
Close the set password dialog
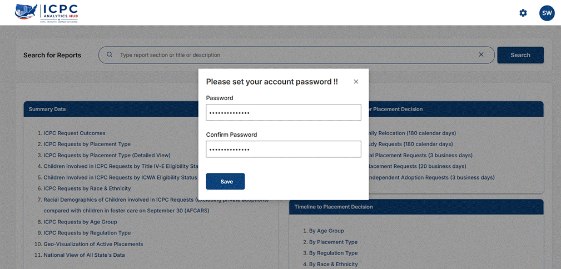pyautogui.click(x=356, y=82)
